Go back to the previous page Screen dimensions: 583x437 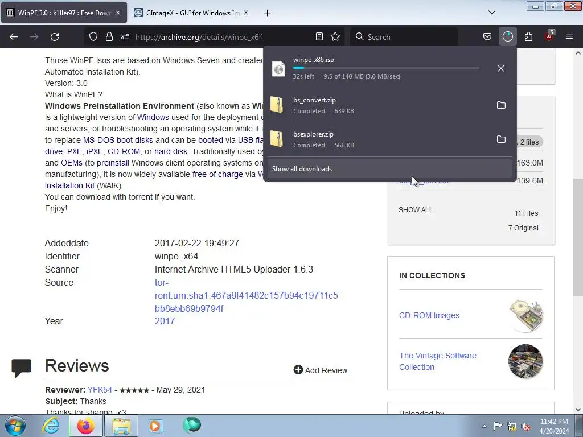(14, 37)
